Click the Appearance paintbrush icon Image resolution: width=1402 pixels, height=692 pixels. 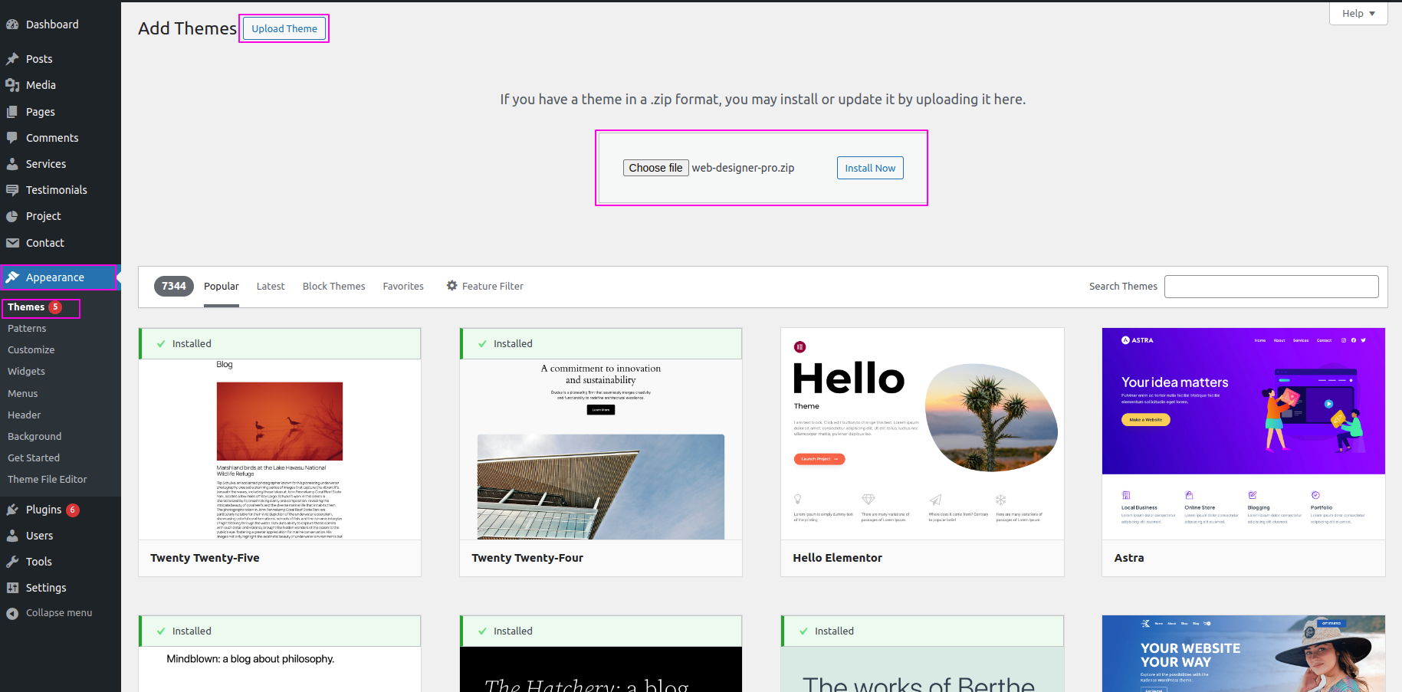(x=12, y=277)
